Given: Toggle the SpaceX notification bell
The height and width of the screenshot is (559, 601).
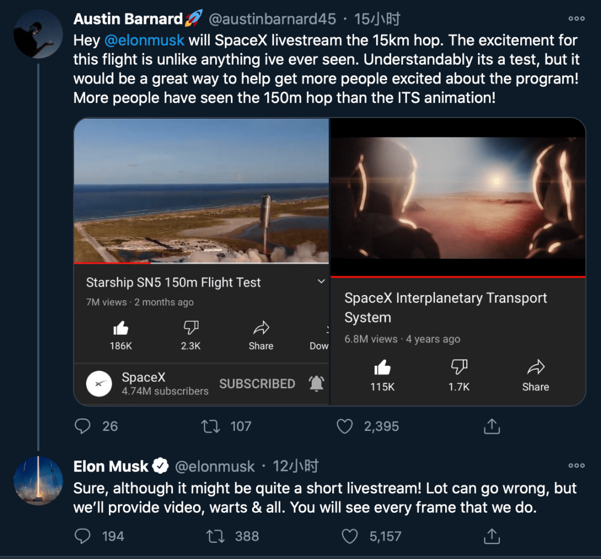Looking at the screenshot, I should [316, 384].
